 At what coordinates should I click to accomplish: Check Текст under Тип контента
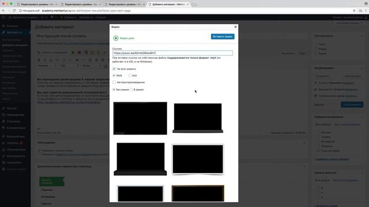point(316,44)
